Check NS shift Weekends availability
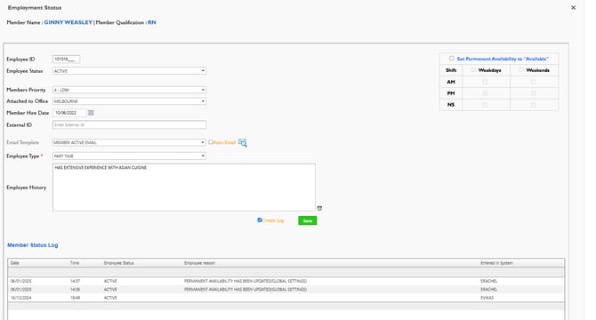The image size is (596, 320). tap(533, 104)
